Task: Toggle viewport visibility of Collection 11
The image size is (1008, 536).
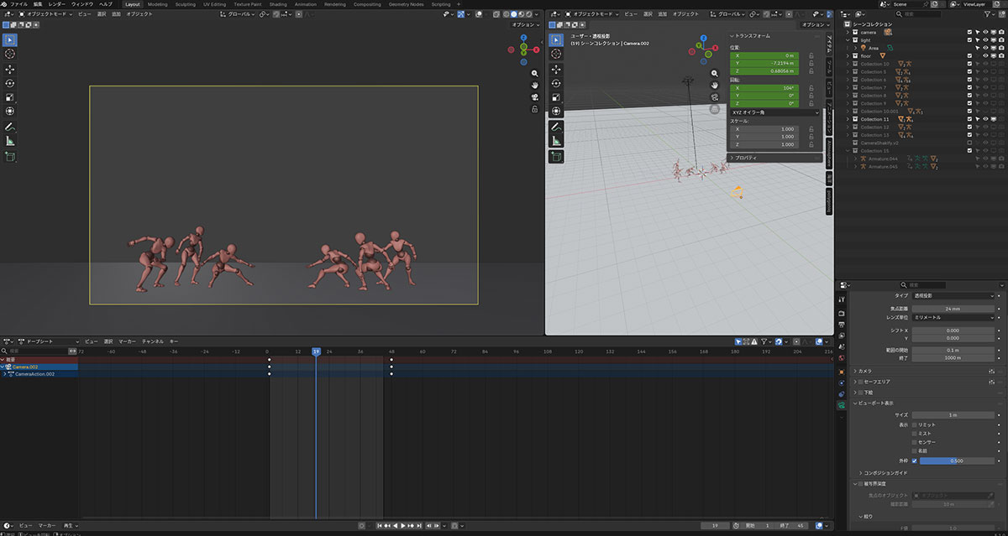Action: tap(985, 119)
